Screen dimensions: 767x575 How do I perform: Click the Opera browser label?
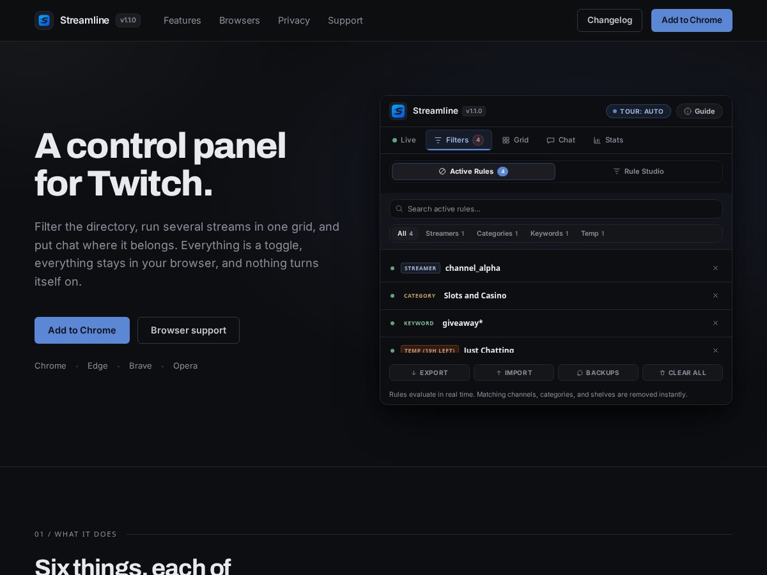185,366
